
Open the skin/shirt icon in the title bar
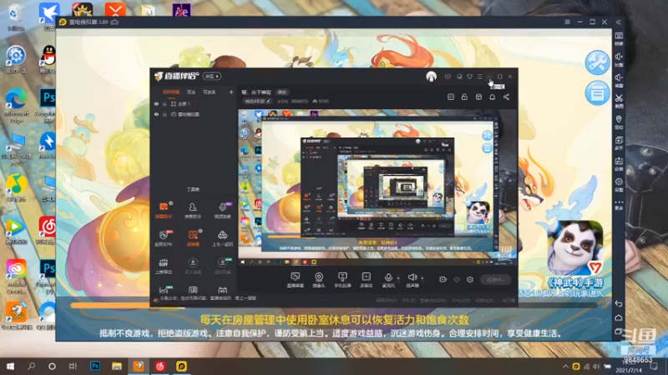[469, 77]
